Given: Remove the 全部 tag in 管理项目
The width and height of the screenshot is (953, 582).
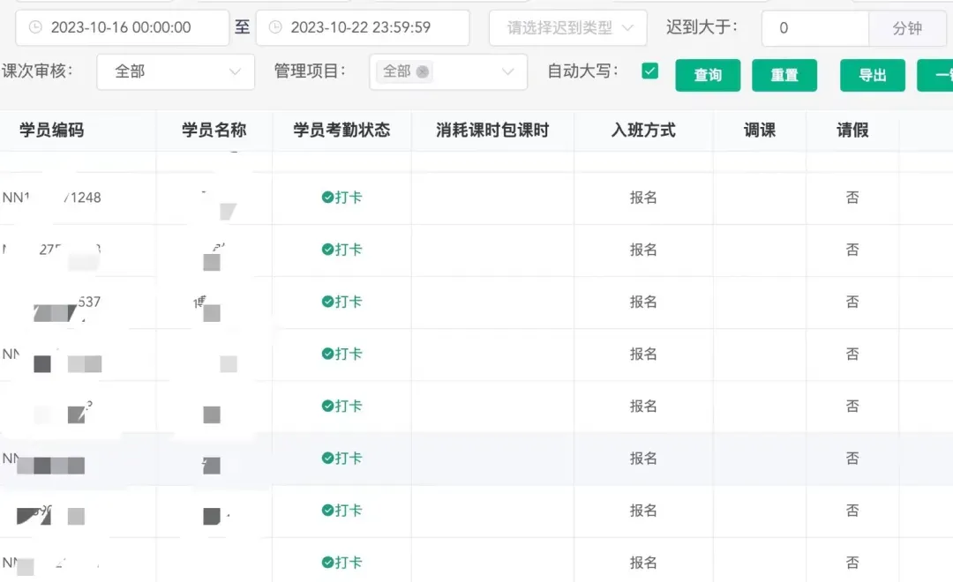Looking at the screenshot, I should (x=423, y=72).
